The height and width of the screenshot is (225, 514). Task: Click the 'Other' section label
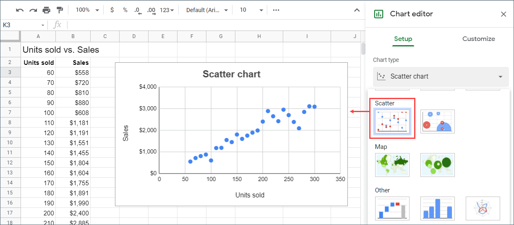point(382,190)
